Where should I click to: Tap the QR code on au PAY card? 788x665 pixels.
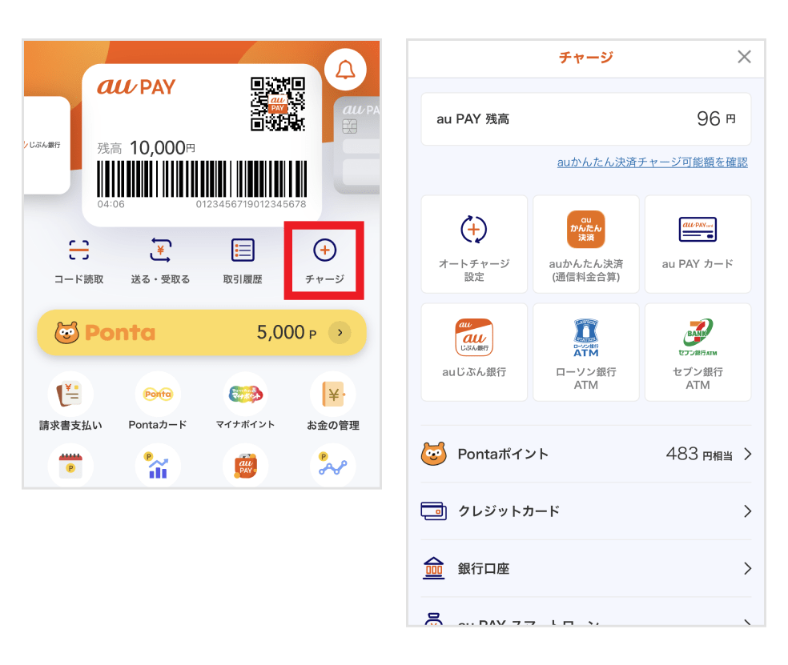coord(278,104)
